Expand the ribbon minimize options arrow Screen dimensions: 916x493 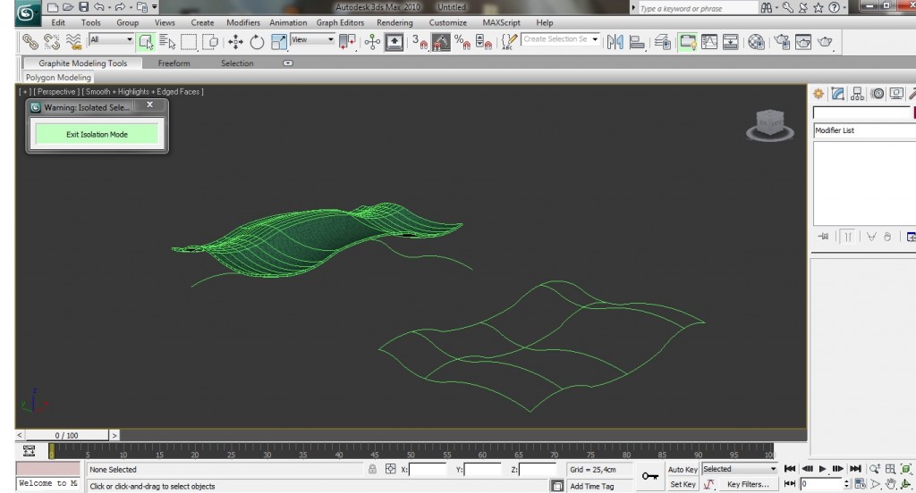coord(288,63)
